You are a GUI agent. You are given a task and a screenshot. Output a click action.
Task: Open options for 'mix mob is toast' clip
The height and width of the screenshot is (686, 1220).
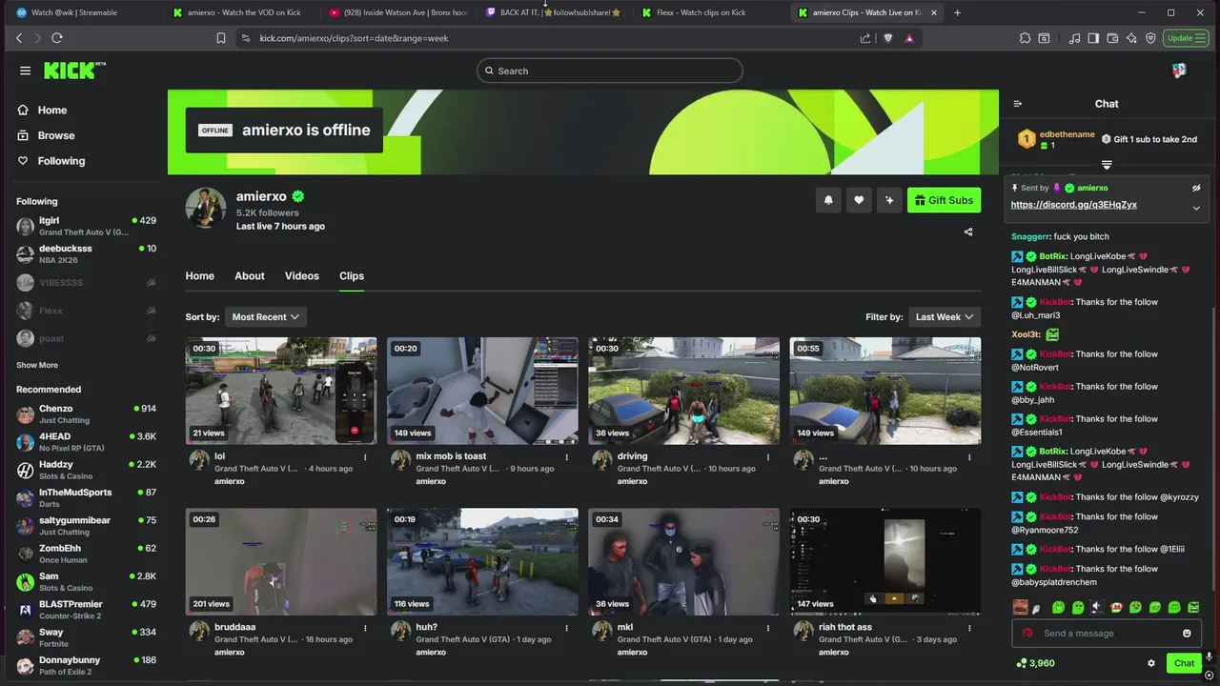566,457
